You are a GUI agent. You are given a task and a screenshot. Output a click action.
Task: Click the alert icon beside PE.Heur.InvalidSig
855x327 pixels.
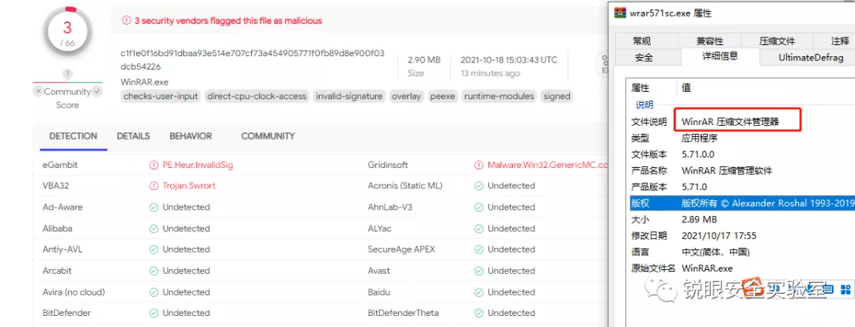(x=154, y=165)
